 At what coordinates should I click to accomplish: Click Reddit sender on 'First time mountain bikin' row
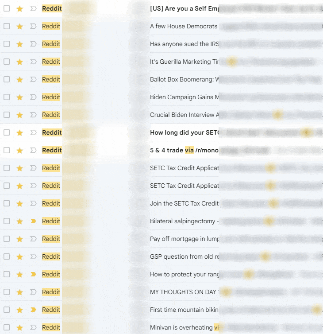coord(51,310)
